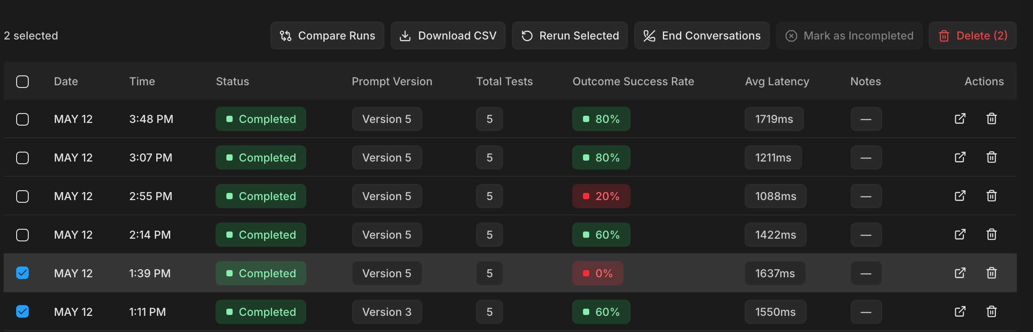Click the Prompt Version column header
The height and width of the screenshot is (332, 1033).
pos(392,81)
